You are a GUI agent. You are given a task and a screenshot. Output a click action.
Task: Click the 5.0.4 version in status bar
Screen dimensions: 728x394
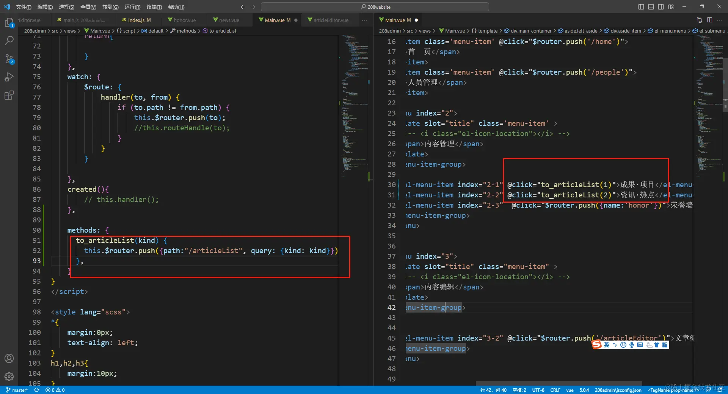584,390
